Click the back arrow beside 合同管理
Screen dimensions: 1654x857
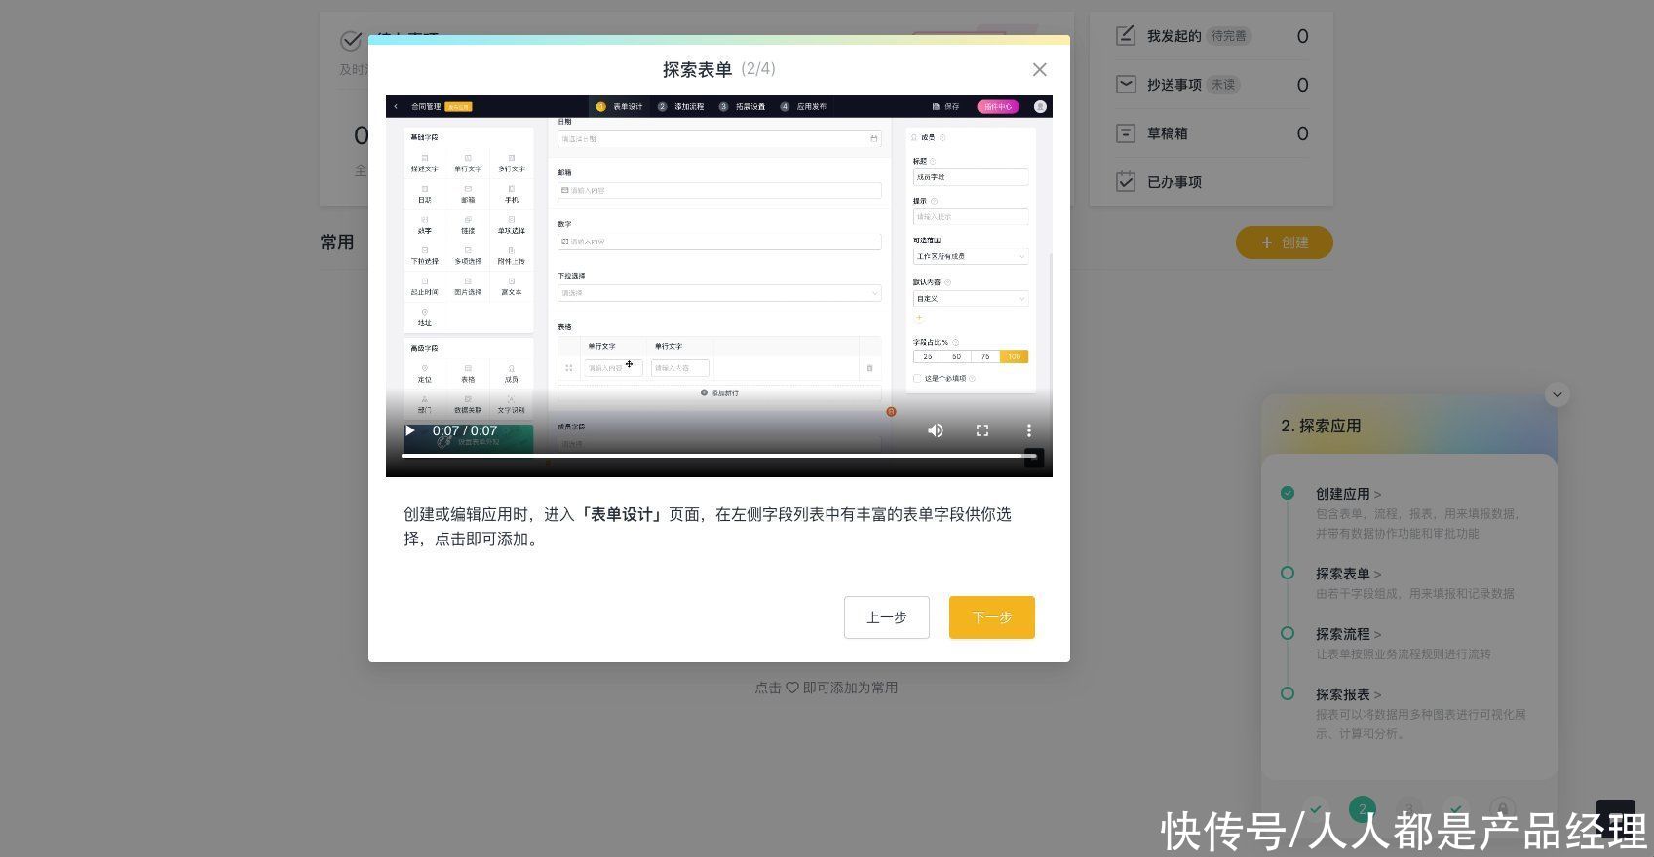[396, 107]
